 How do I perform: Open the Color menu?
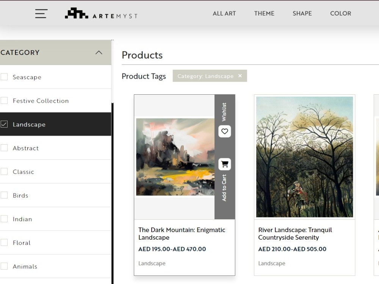341,14
